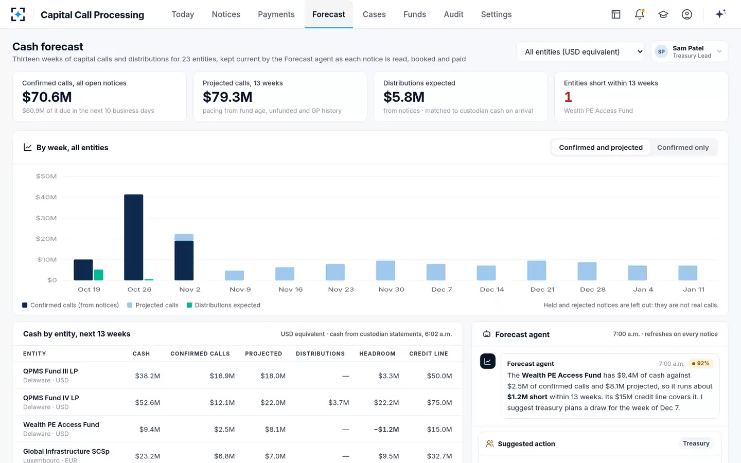Screen dimensions: 741x463
Task: Click the SP avatar for Sam Patel
Action: (661, 51)
